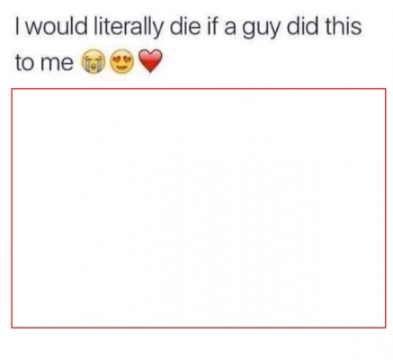Click the right red border of the empty box
Viewport: 393px width, 360px height.
(x=385, y=208)
